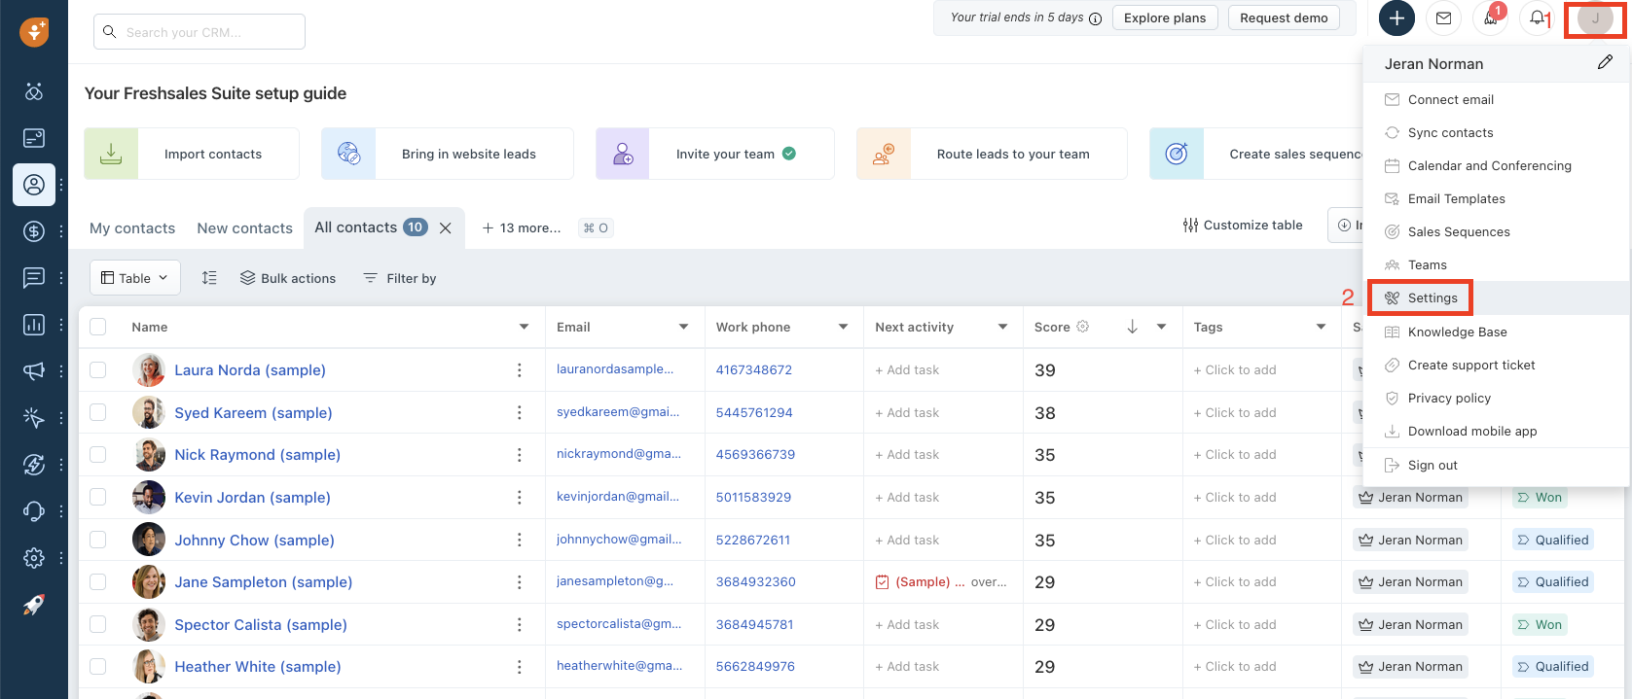Open Score column settings gear icon
The width and height of the screenshot is (1632, 699).
tap(1082, 327)
